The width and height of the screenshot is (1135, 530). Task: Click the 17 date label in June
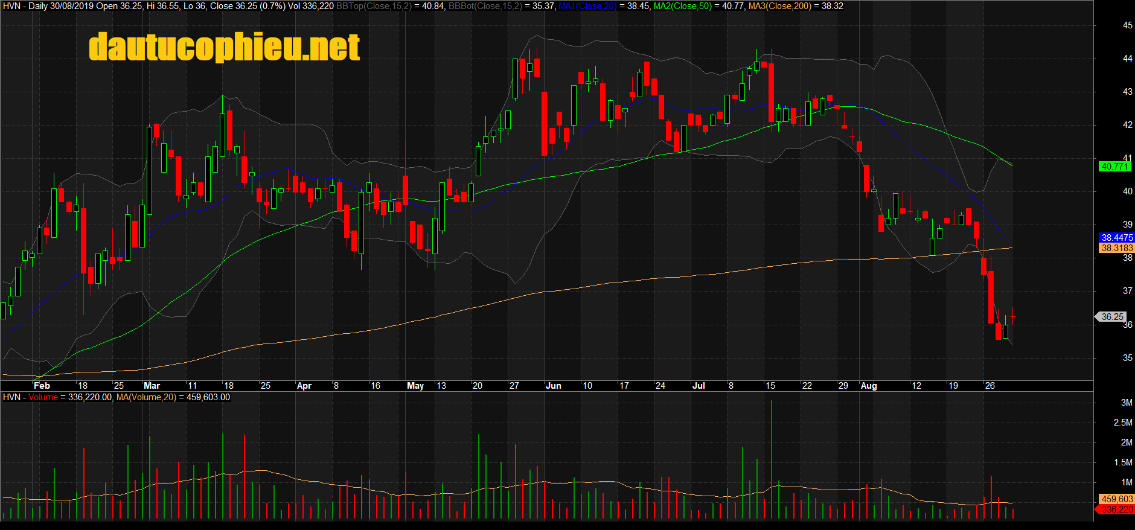(x=624, y=386)
